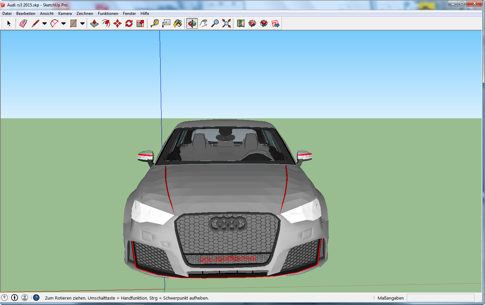
Task: Toggle the active Orbit tool
Action: pyautogui.click(x=192, y=23)
